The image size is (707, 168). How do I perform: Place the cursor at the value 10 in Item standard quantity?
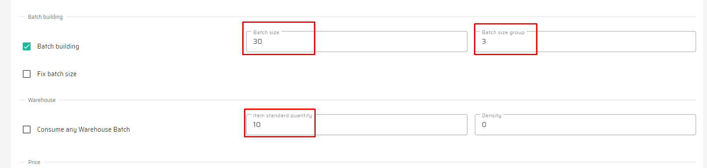coord(257,125)
